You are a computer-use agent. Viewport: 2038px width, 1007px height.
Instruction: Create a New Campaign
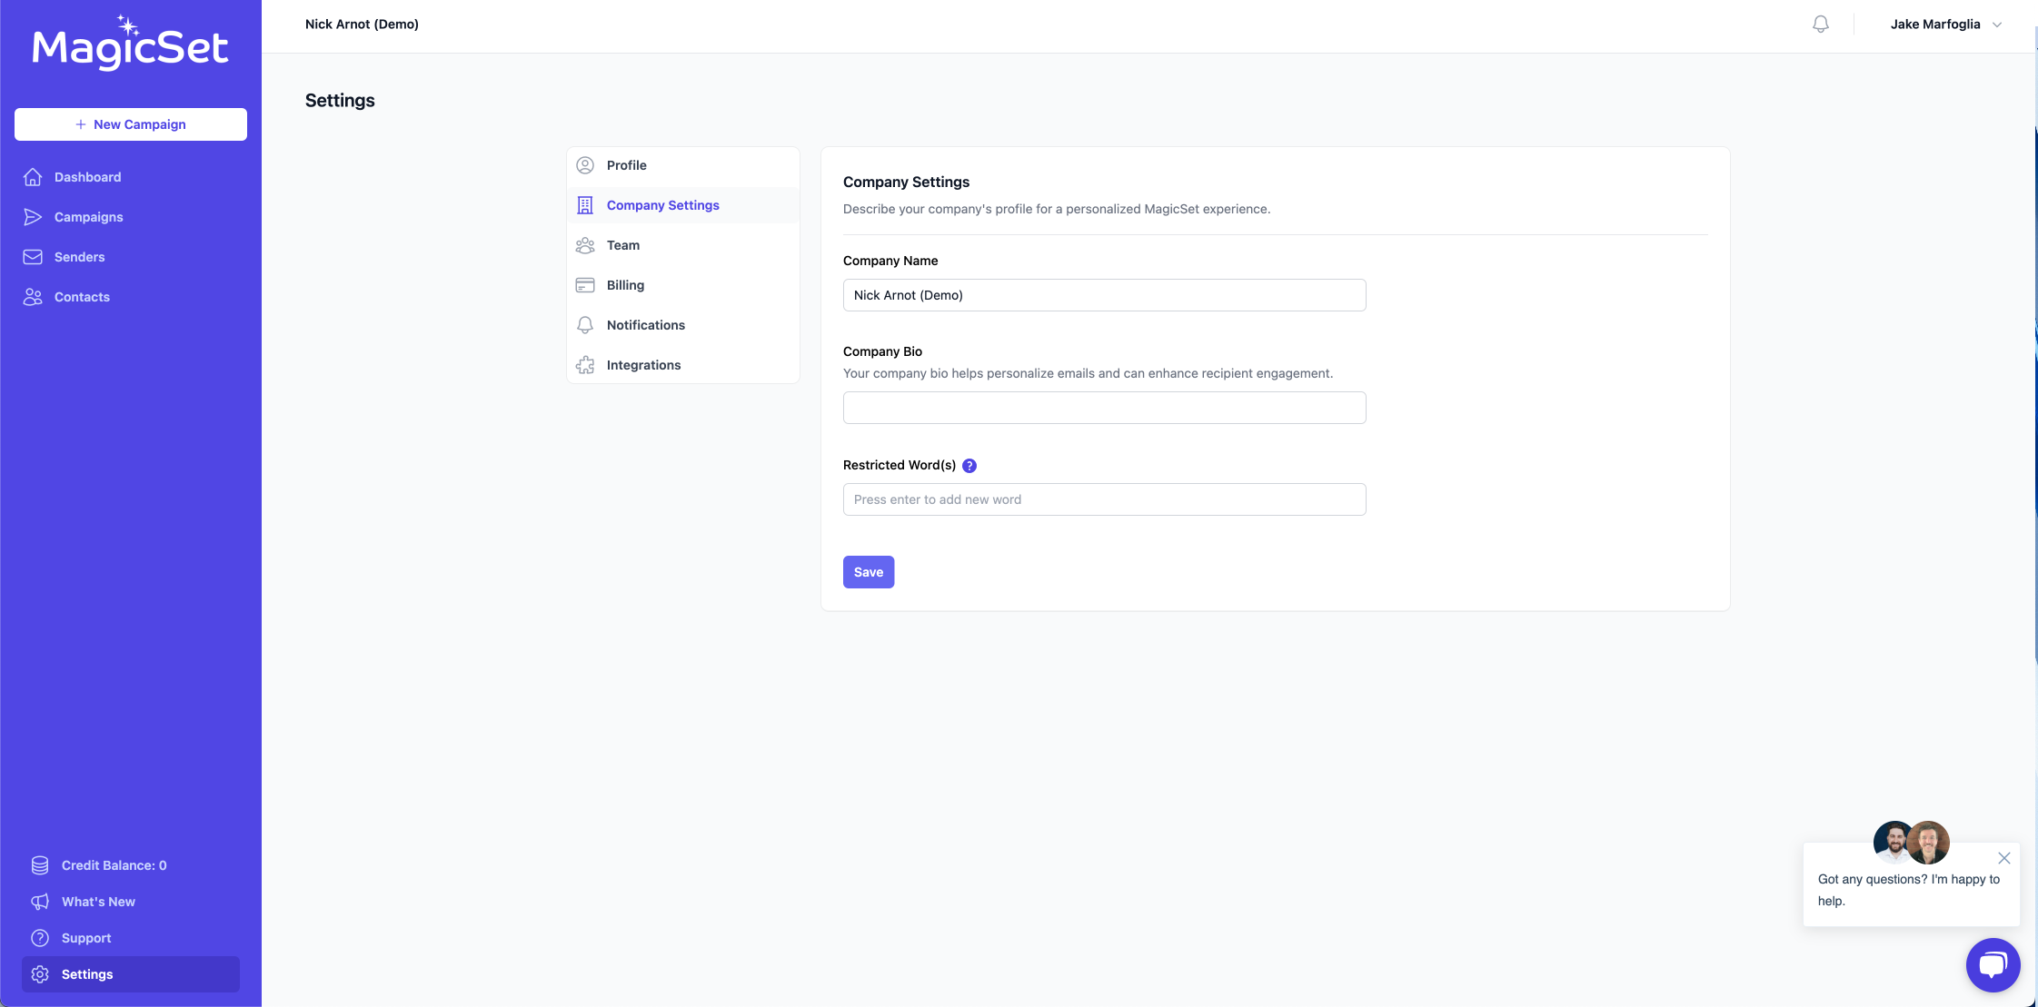[131, 124]
